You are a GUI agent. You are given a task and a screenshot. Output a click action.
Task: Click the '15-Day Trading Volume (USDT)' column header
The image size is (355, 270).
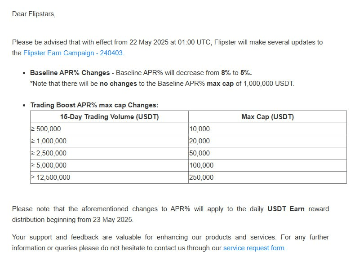pos(109,117)
